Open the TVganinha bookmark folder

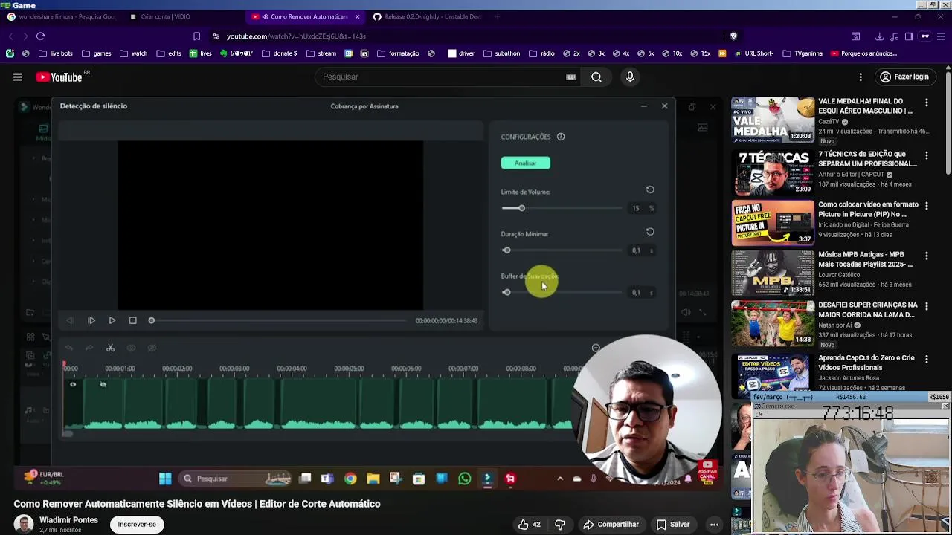(x=803, y=53)
